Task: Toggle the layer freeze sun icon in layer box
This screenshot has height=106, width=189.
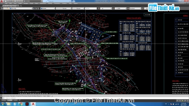Action: (6, 9)
